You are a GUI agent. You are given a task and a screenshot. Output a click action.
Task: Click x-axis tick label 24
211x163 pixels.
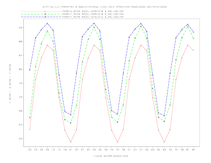76,150
